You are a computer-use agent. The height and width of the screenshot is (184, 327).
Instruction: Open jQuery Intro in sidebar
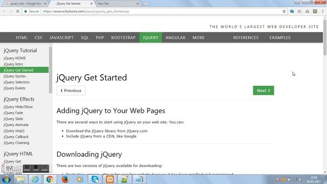[x=13, y=64]
